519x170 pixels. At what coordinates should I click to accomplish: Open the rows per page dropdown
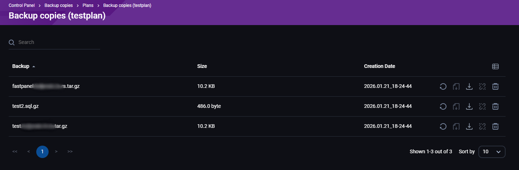492,151
